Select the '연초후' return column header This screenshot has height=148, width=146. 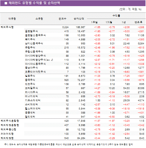click(138, 22)
